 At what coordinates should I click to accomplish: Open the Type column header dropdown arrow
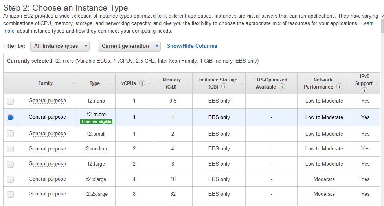(112, 83)
